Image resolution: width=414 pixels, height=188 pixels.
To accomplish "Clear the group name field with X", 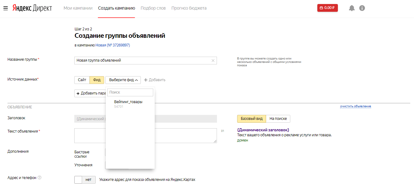I will (213, 61).
